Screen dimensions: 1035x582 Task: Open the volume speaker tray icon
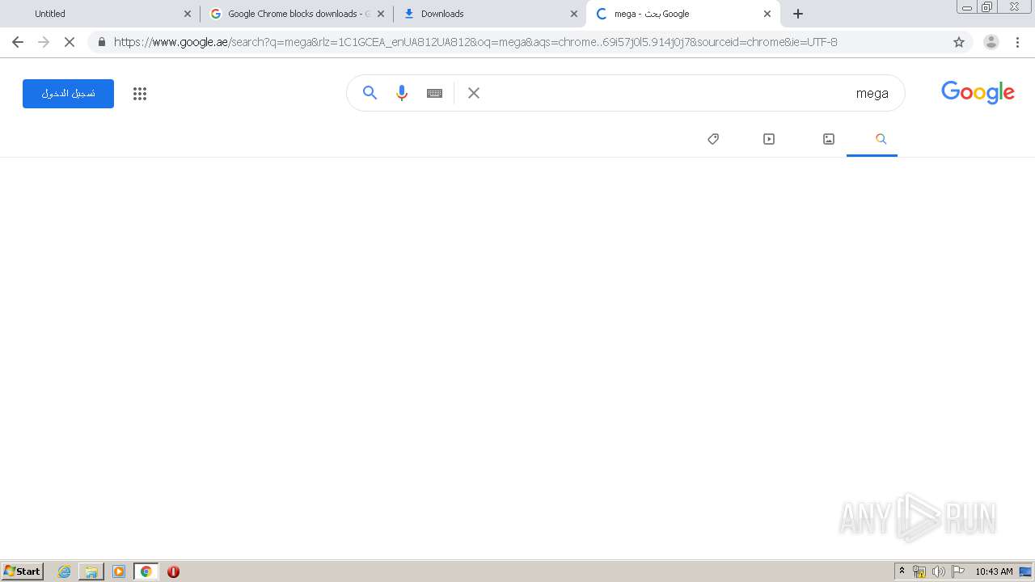(x=938, y=571)
